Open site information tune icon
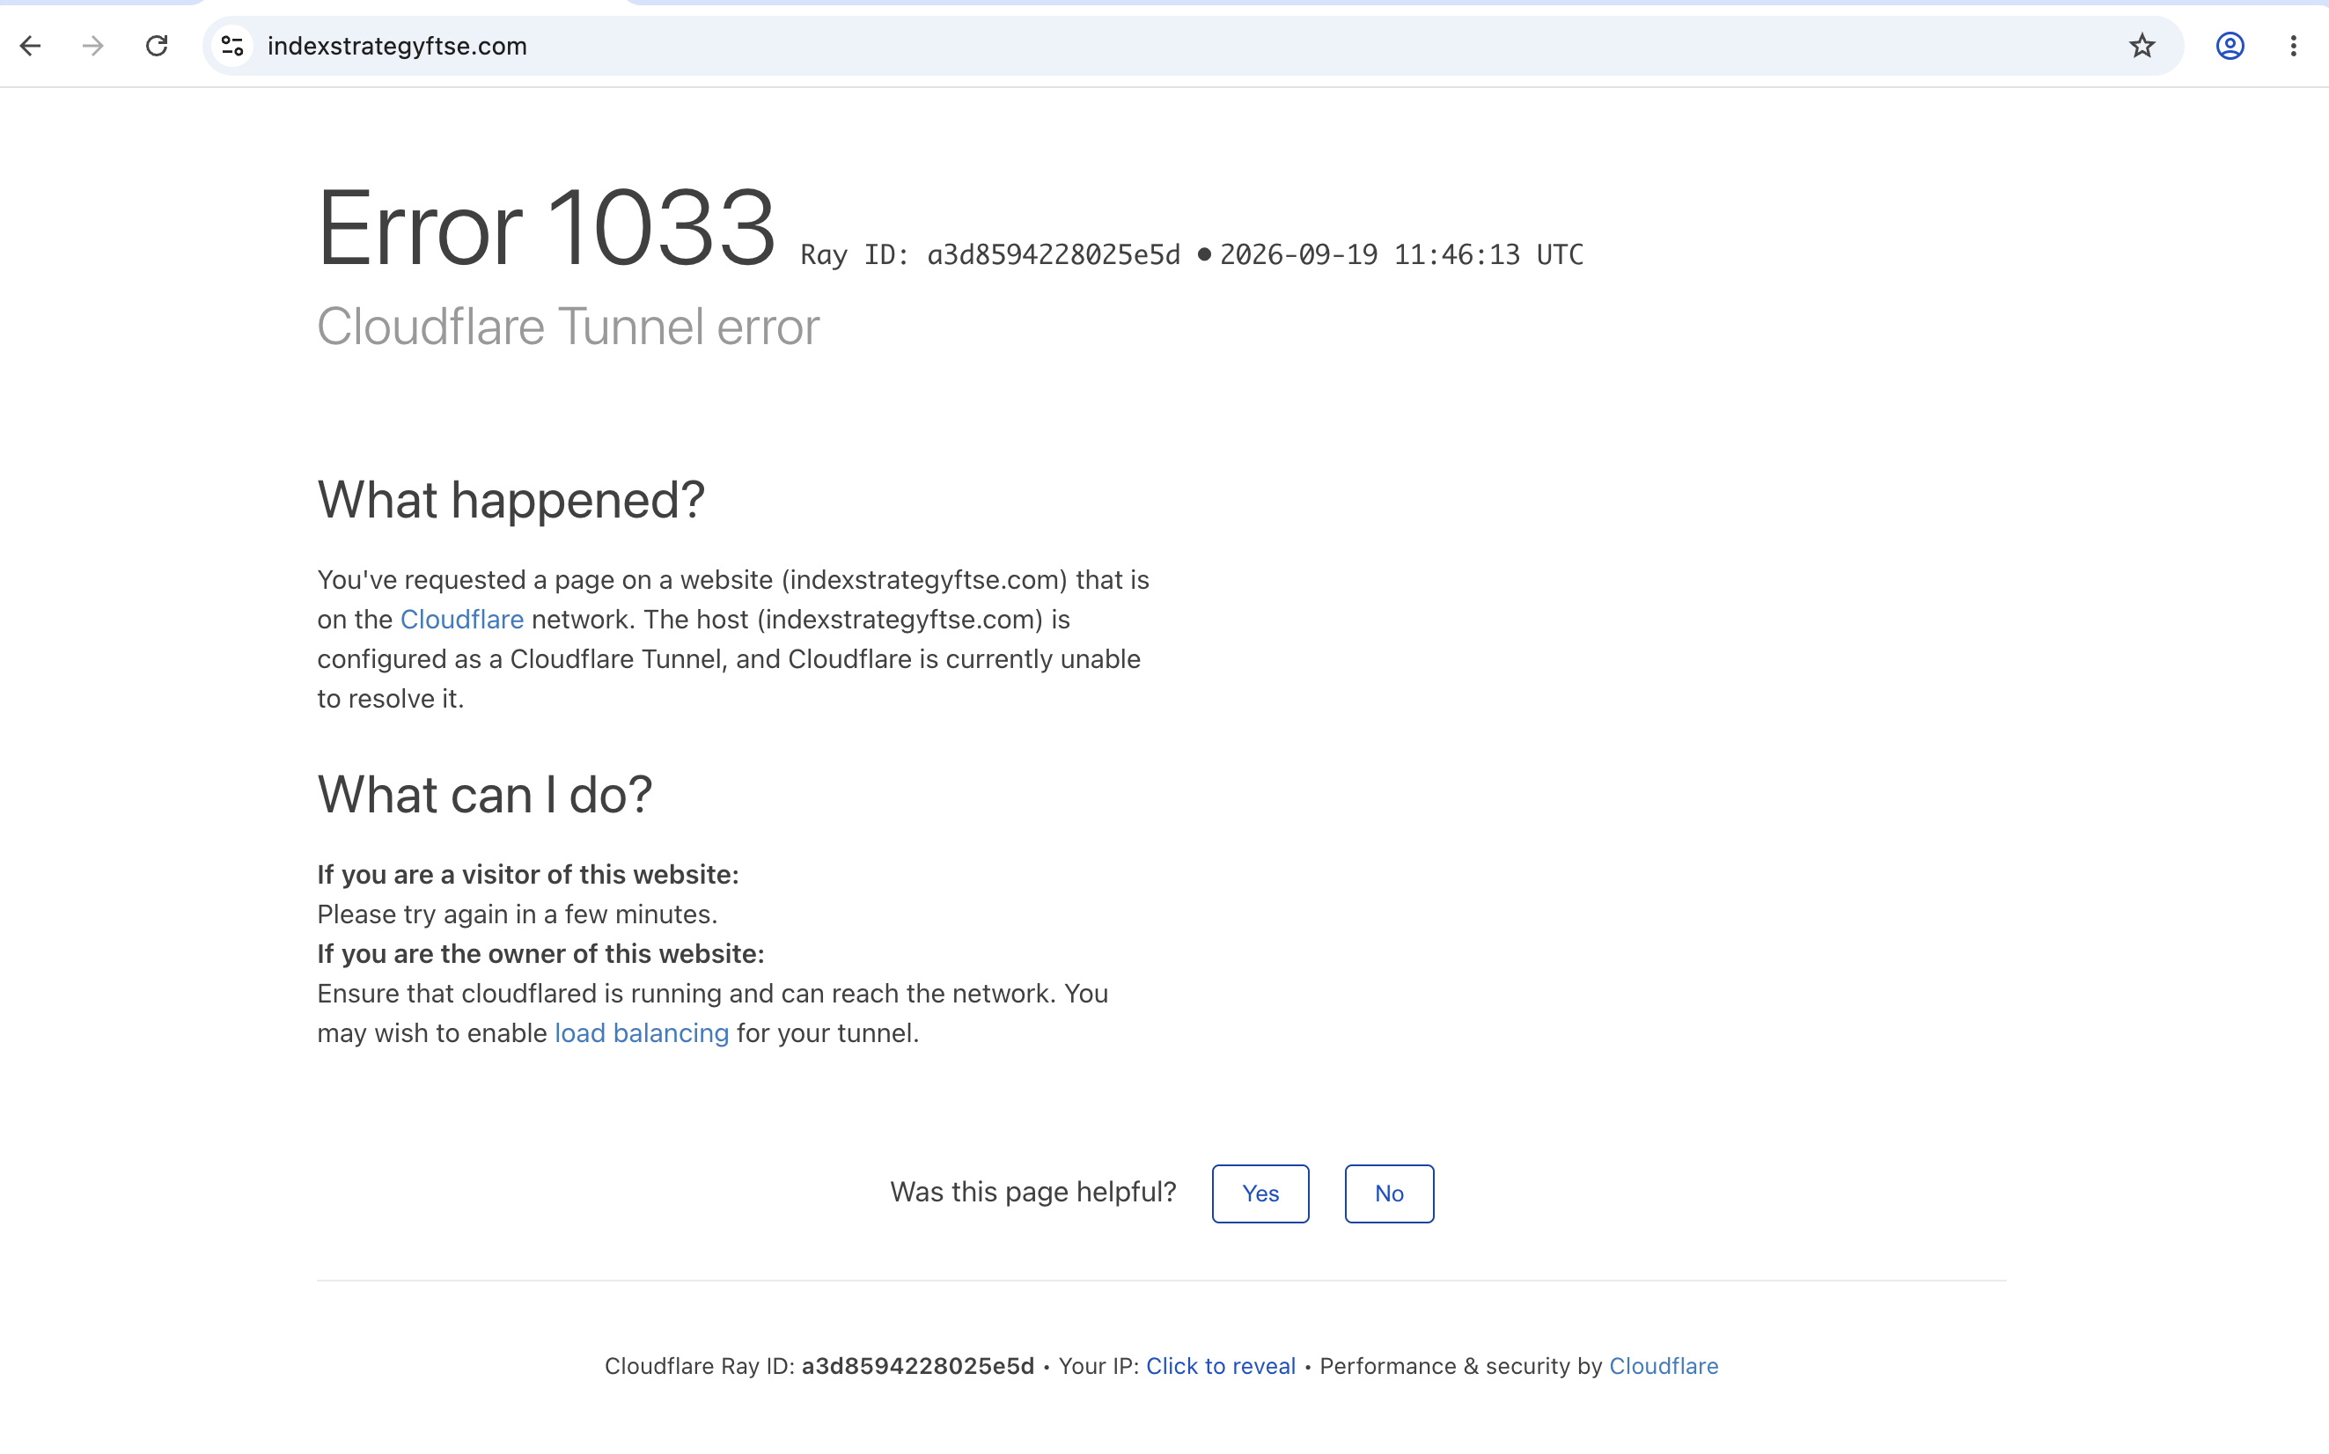This screenshot has width=2329, height=1454. 232,46
